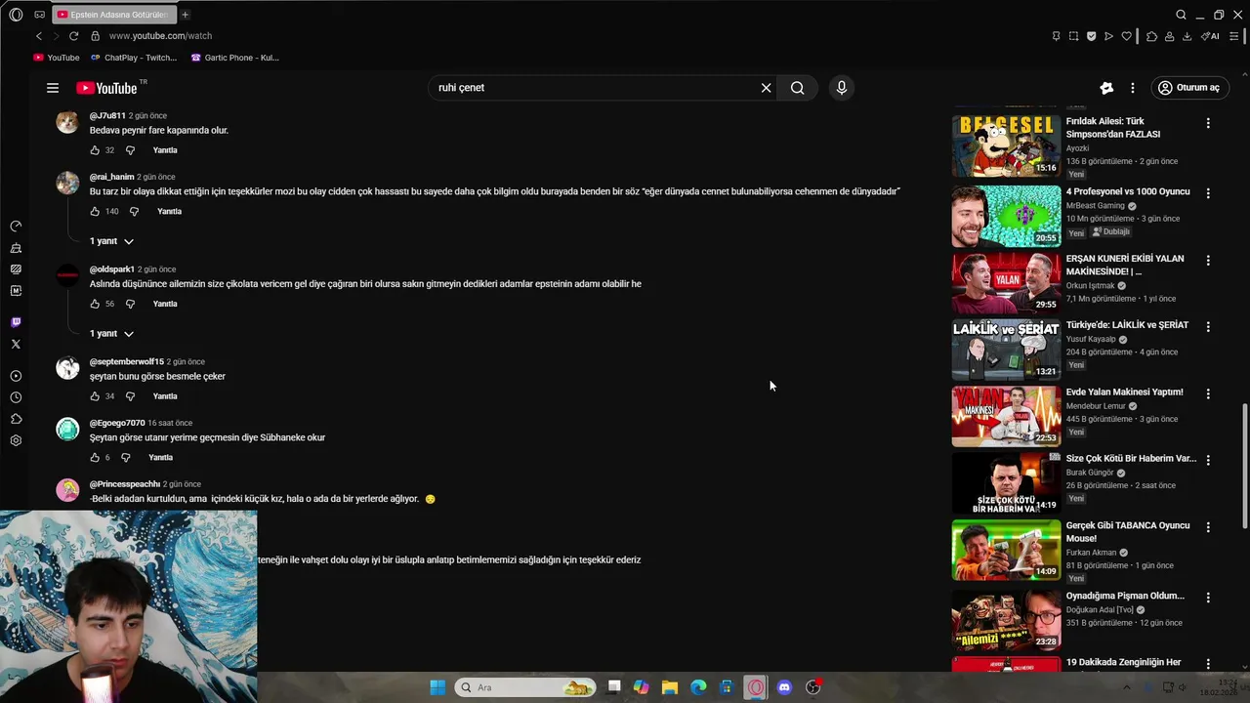Open options for 'Türkiye'de: LAİKLİK ve ŞERİAT' video

(1208, 327)
